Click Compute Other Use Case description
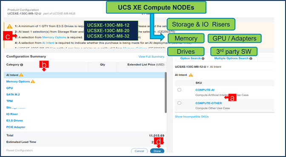286x157 pixels. 212,108
